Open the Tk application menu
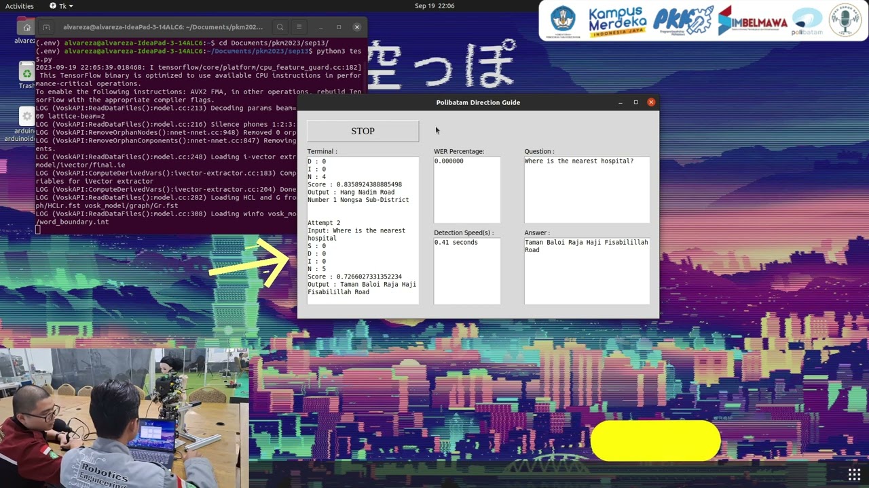Image resolution: width=869 pixels, height=488 pixels. (x=62, y=6)
